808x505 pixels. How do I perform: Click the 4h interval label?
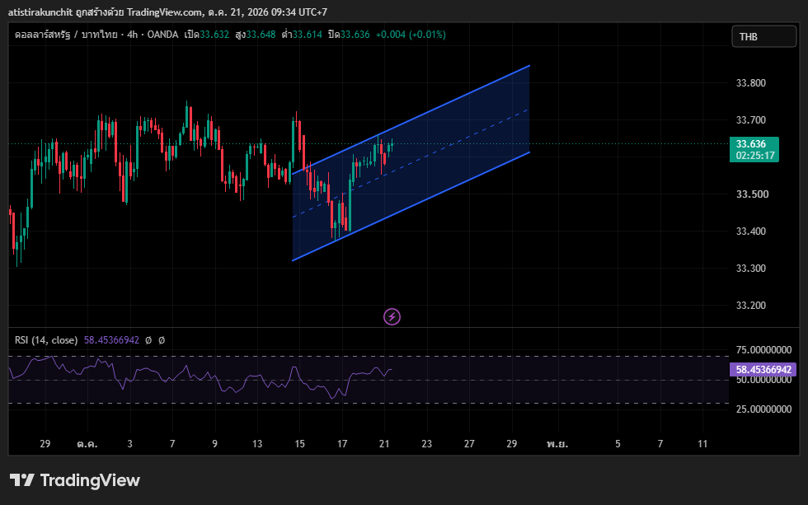(x=133, y=35)
